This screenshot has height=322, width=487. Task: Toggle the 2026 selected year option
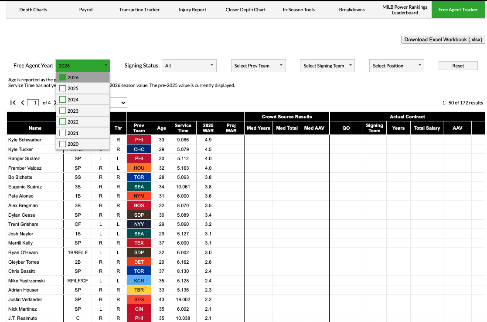[62, 77]
